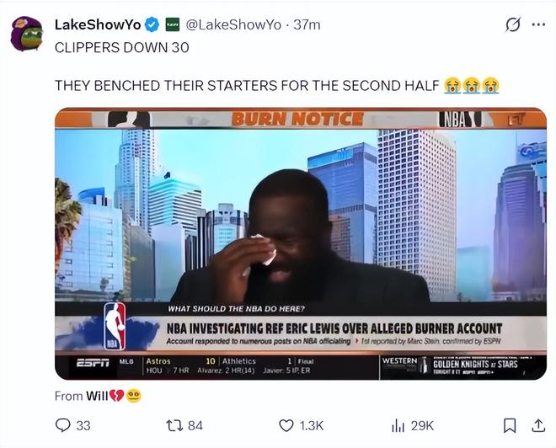Viewport: 556px width, 448px height.
Task: Click the broken heart emoji after Will
Action: tap(116, 396)
